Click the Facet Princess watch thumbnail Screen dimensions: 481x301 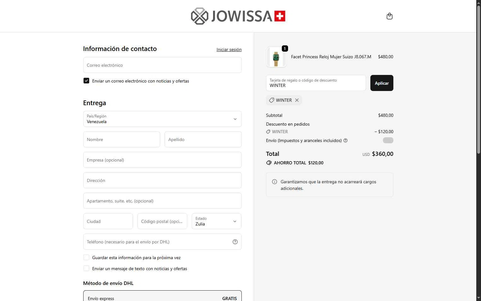(276, 57)
